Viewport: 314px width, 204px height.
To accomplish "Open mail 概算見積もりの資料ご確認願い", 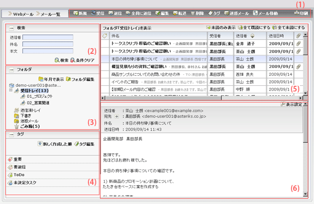I will tap(139, 66).
